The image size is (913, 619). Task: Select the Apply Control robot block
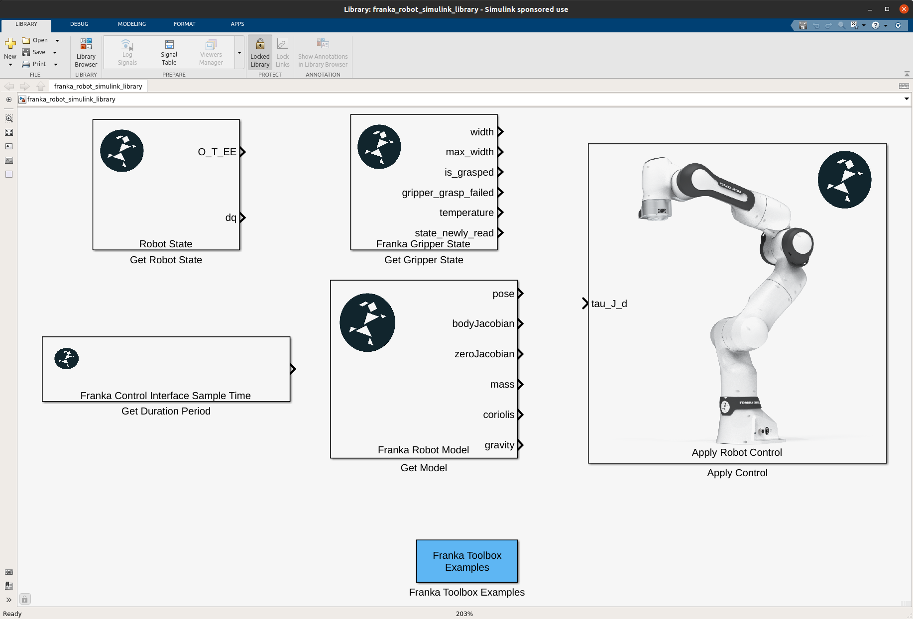pos(737,304)
